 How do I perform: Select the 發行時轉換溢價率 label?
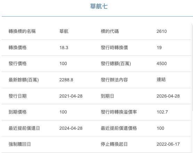[x=119, y=112]
